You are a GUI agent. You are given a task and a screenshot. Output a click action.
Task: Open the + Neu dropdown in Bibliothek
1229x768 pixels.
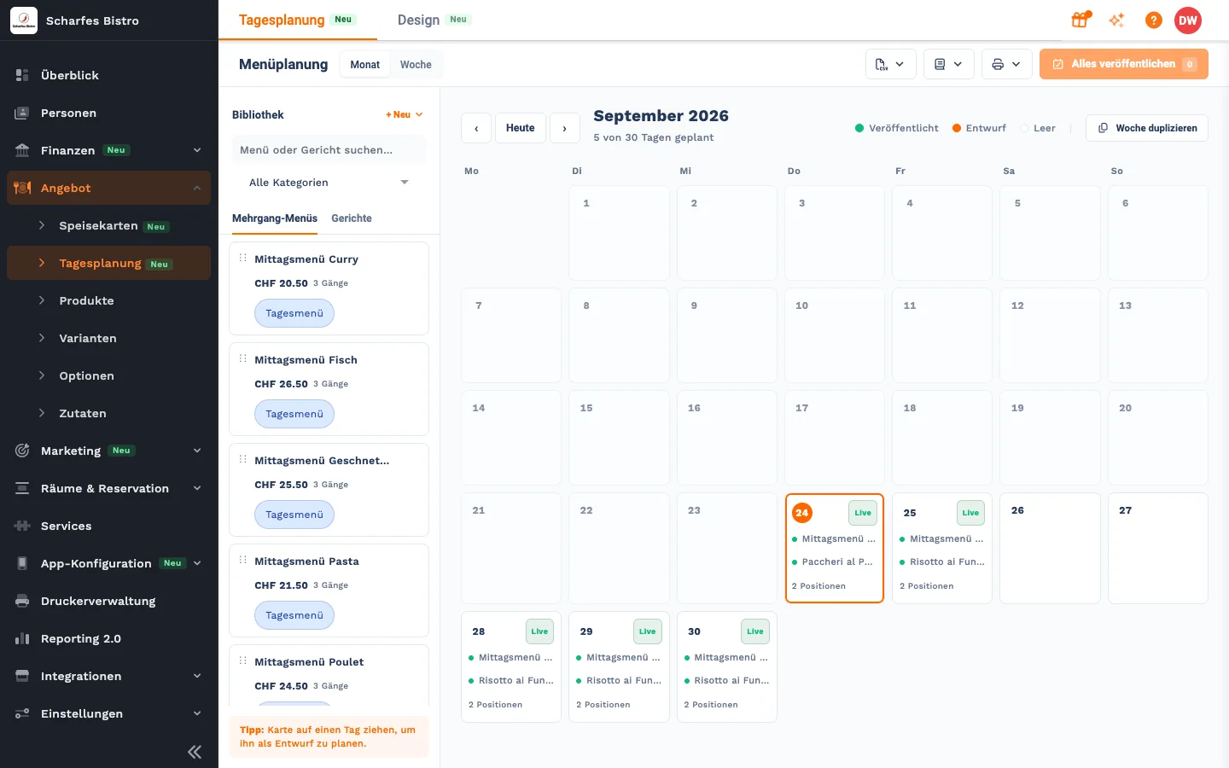click(405, 114)
